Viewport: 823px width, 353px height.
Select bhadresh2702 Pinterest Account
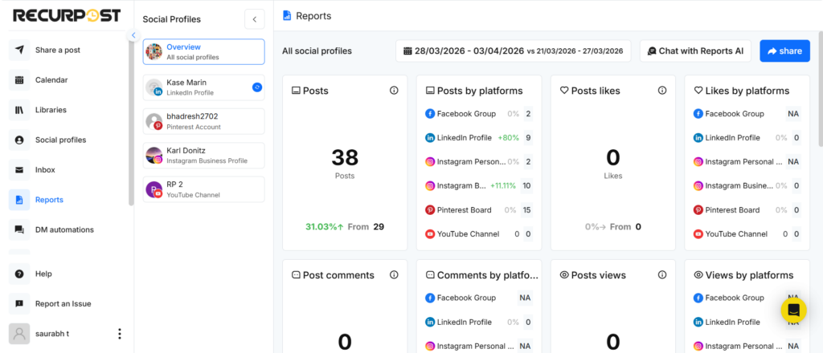pyautogui.click(x=203, y=121)
